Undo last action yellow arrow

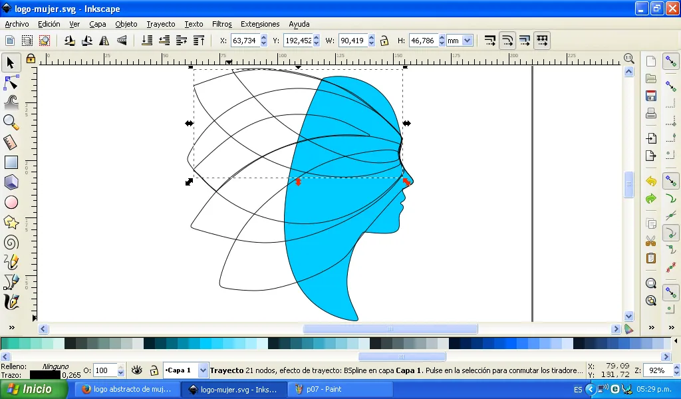650,181
